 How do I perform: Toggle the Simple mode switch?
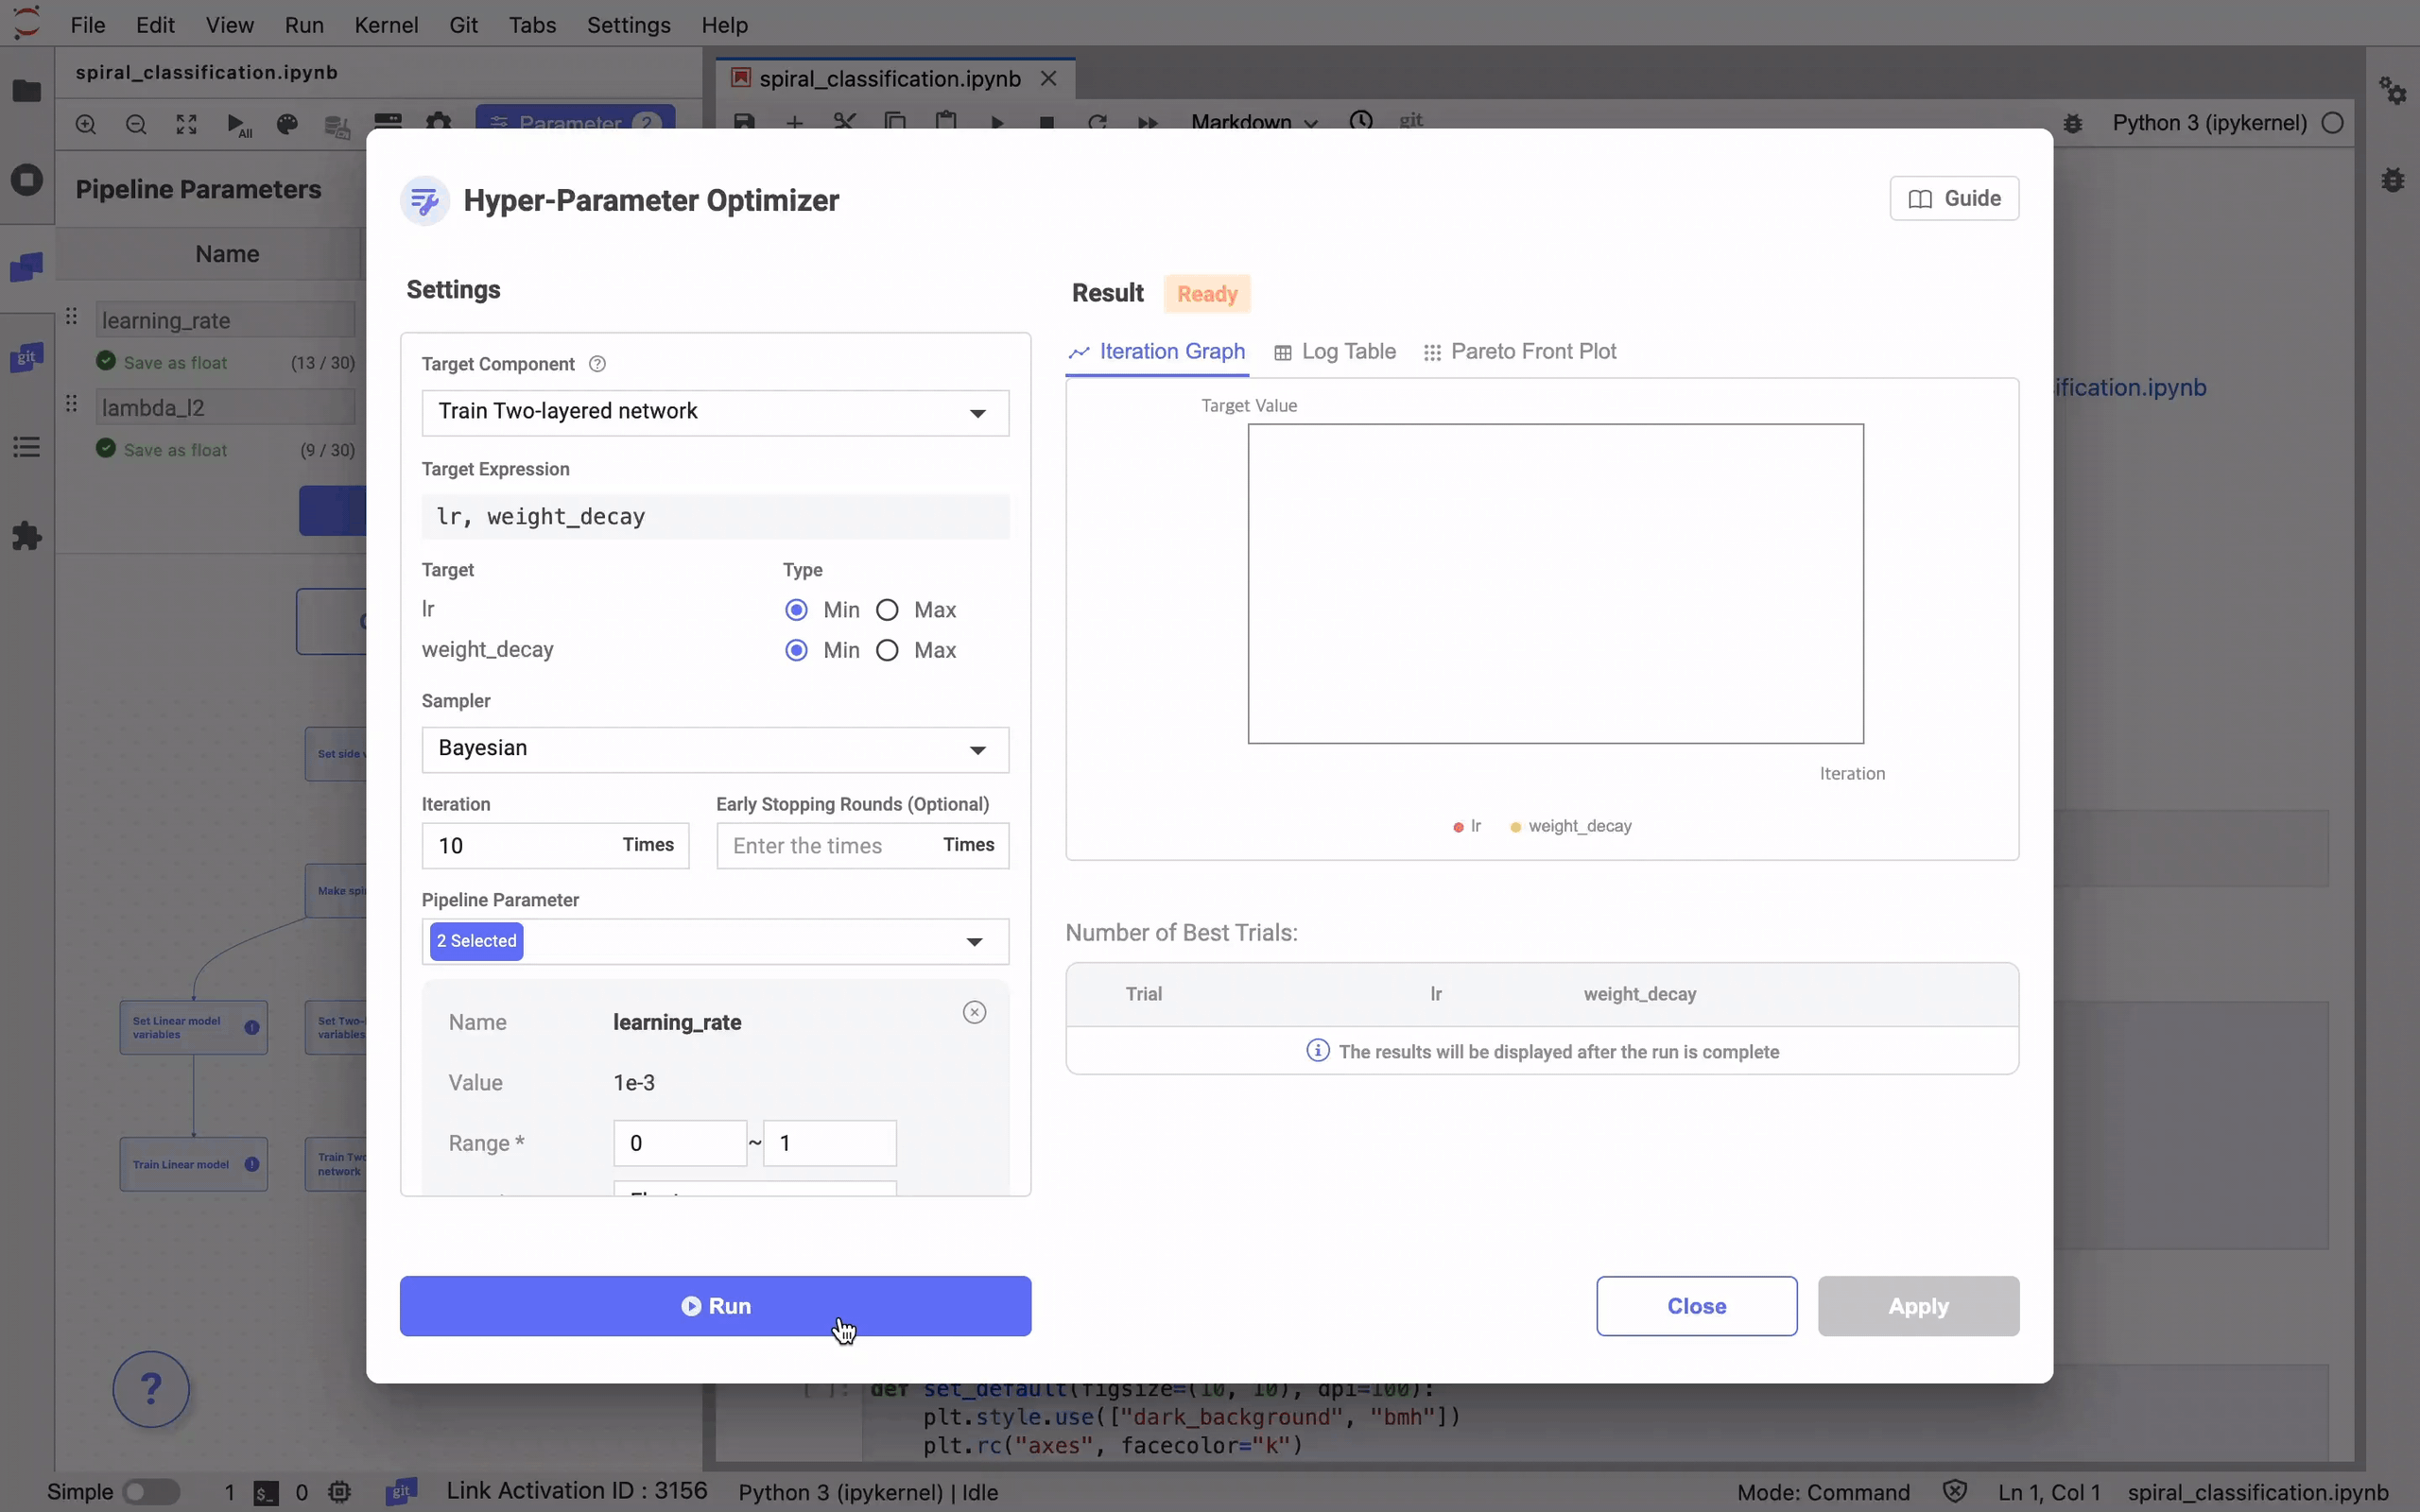click(x=151, y=1492)
